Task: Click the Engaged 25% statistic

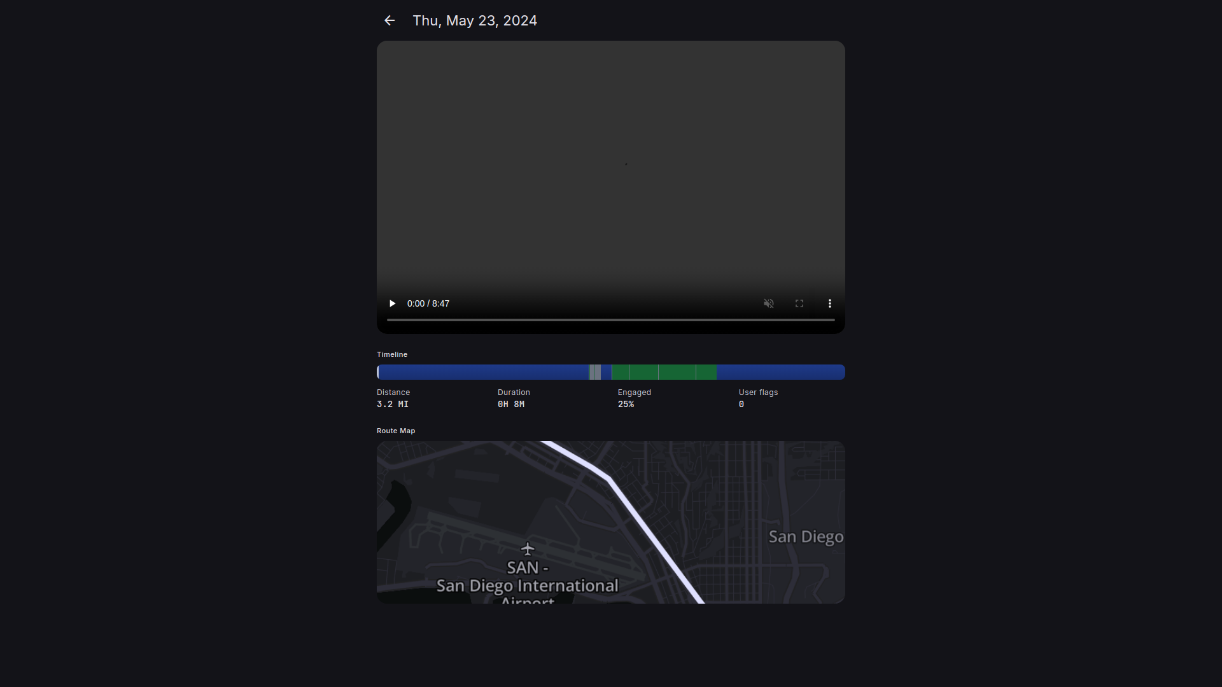Action: [626, 404]
